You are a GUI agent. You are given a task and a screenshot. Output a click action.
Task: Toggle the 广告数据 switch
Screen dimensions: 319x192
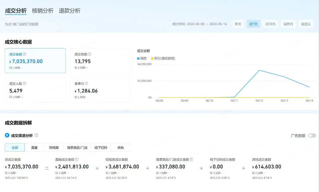pos(312,136)
